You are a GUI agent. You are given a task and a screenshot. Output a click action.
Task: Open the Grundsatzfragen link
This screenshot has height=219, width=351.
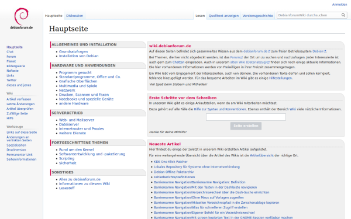click(74, 51)
